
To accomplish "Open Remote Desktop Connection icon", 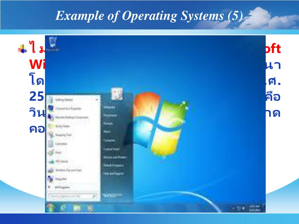I will [x=51, y=117].
